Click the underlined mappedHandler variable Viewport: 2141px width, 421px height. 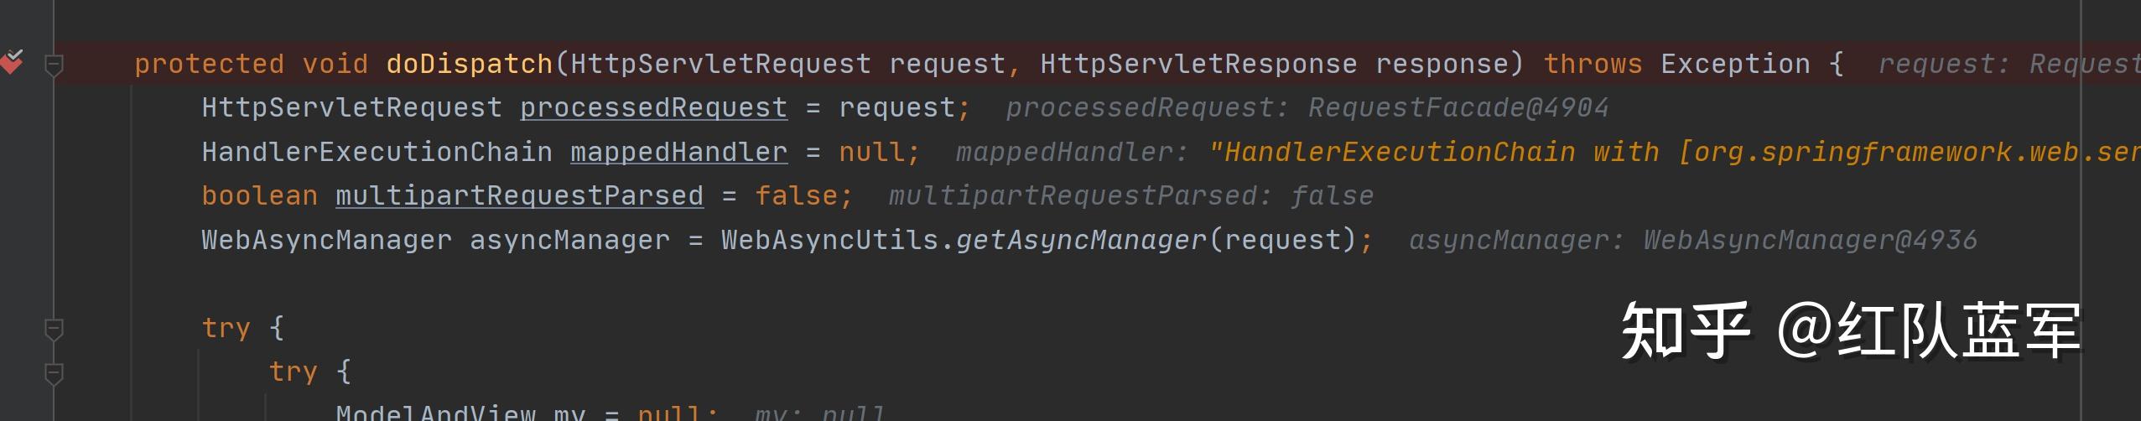pos(678,152)
